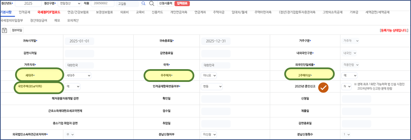Image resolution: width=411 pixels, height=140 pixels.
Task: Click the blue employee search magnifier icon
Action: [144, 3]
